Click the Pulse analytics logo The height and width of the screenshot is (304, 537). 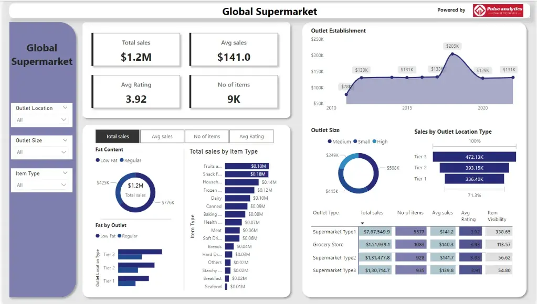click(498, 10)
